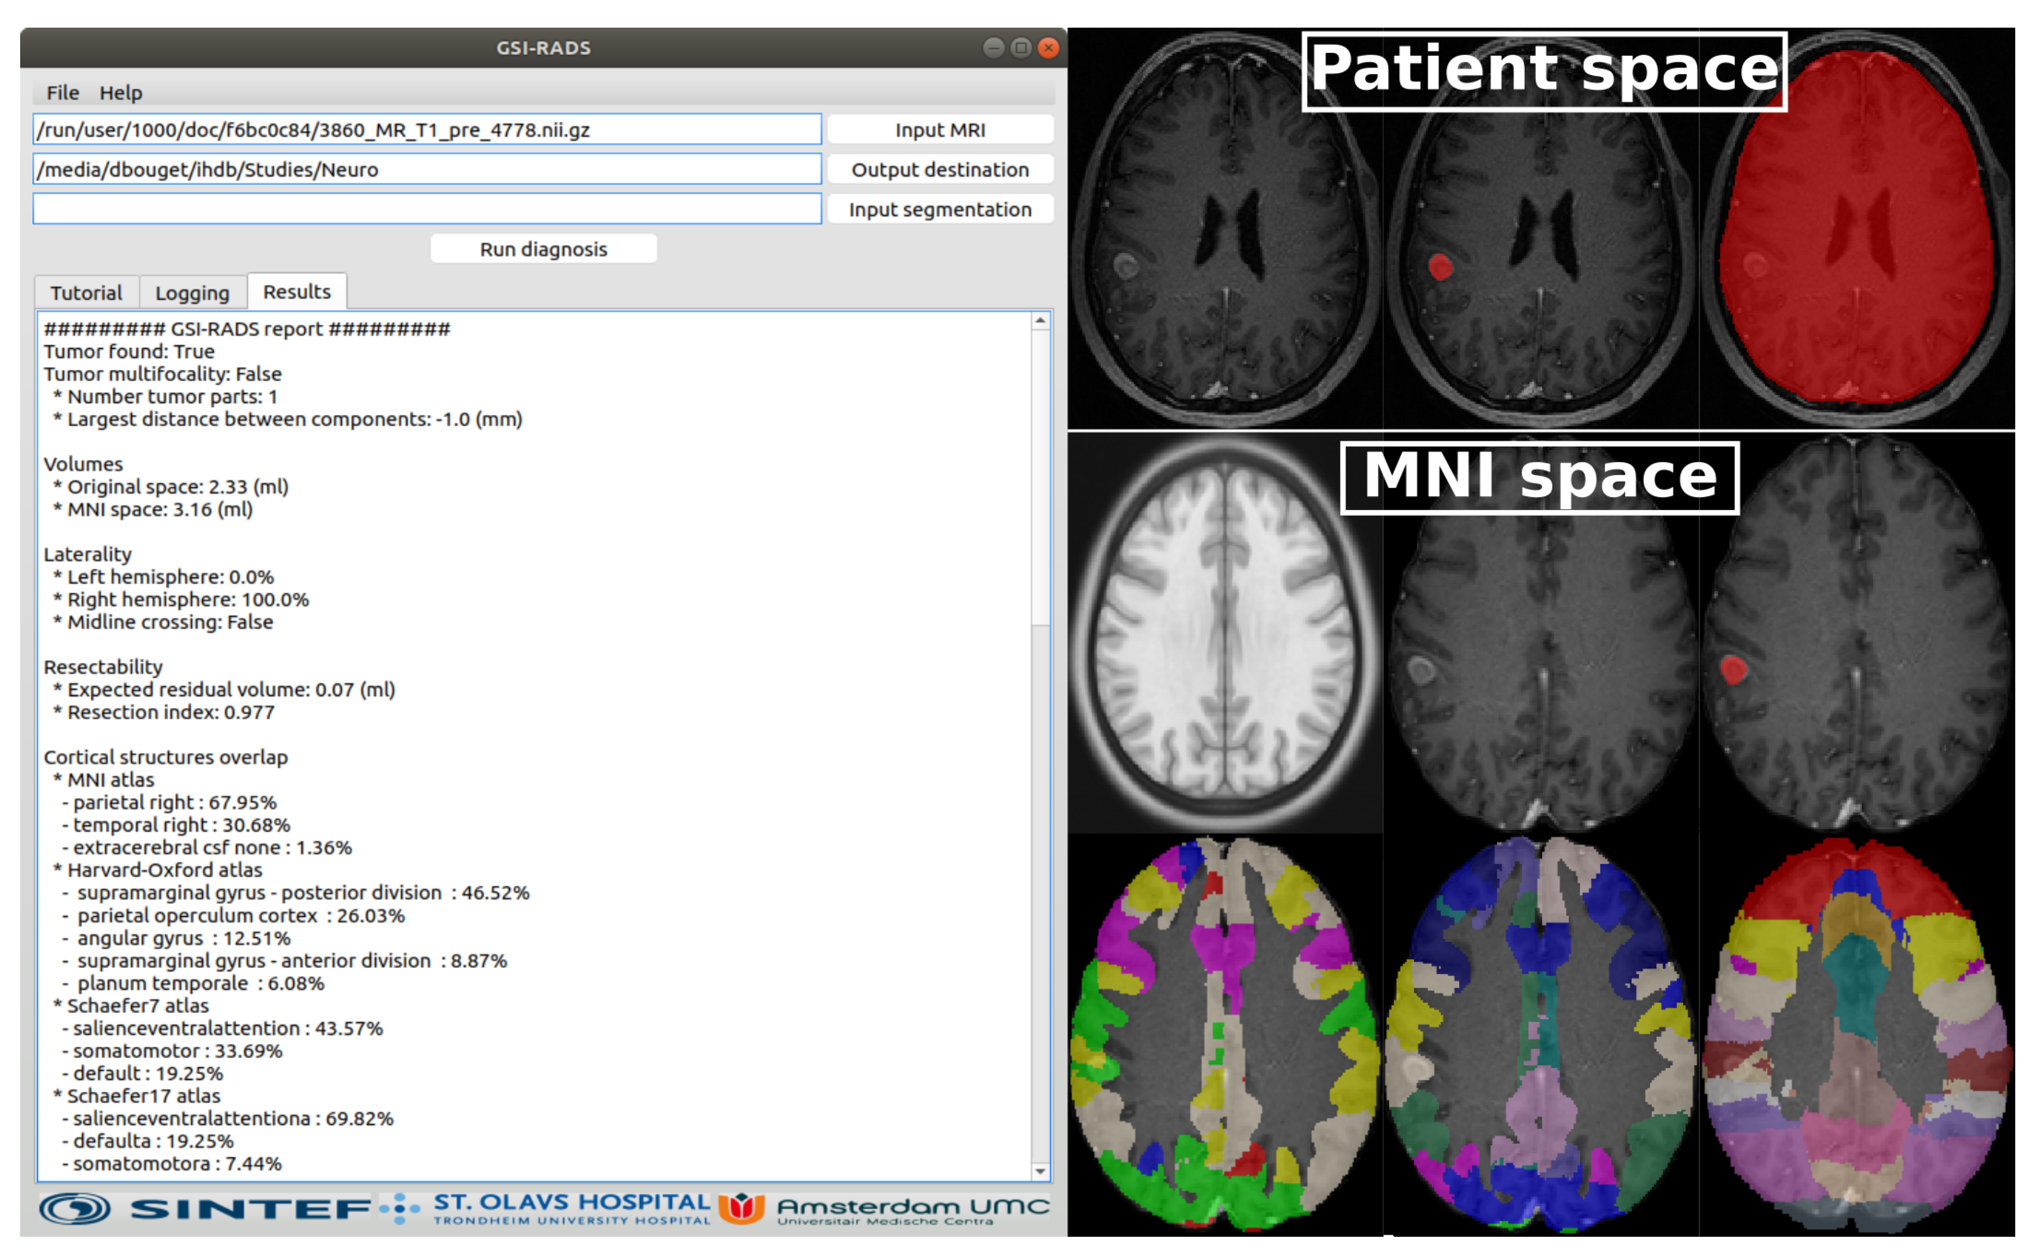
Task: Click the report scrollbar up arrow
Action: pyautogui.click(x=1040, y=321)
